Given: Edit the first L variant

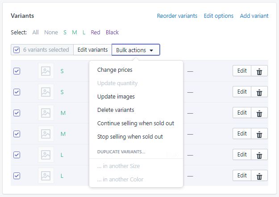Looking at the screenshot, I should tap(242, 155).
